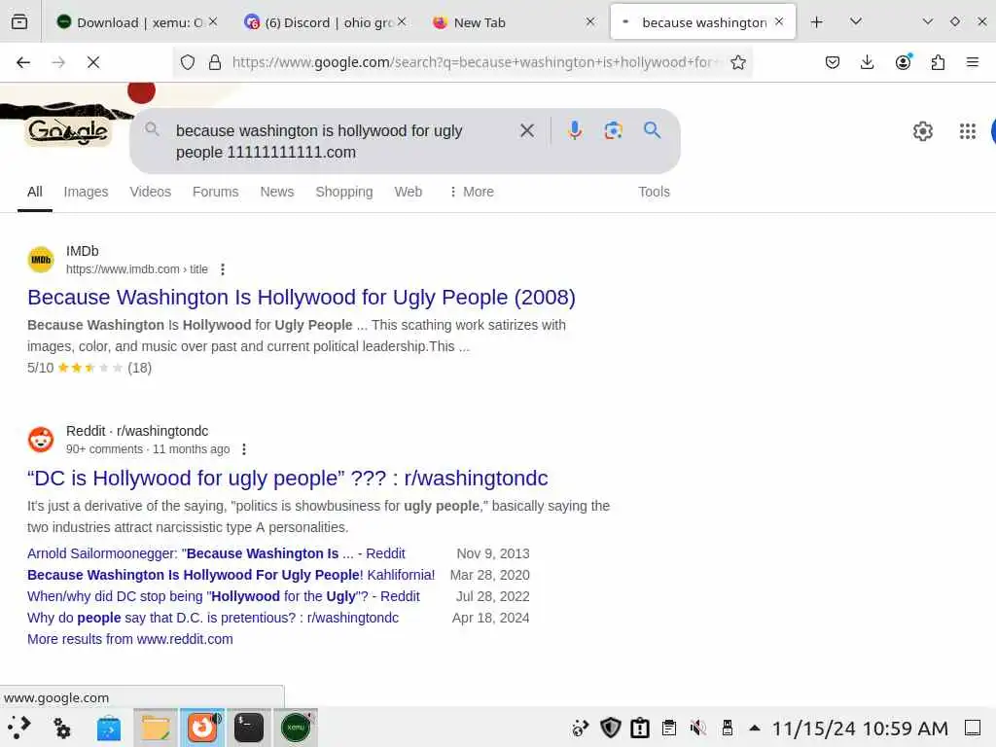Screen dimensions: 996x747
Task: Select the Videos search filter
Action: (151, 192)
